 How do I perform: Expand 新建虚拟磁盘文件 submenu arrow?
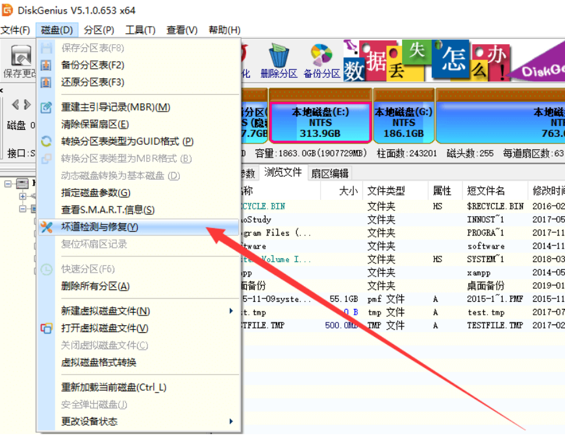(231, 311)
